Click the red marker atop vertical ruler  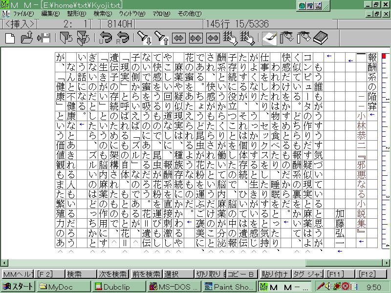tap(384, 56)
